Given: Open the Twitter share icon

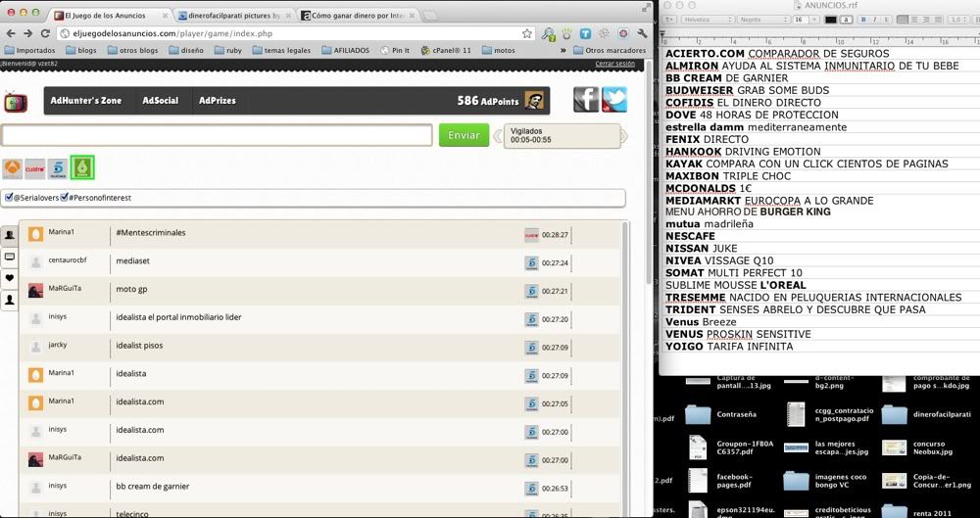Looking at the screenshot, I should tap(614, 100).
